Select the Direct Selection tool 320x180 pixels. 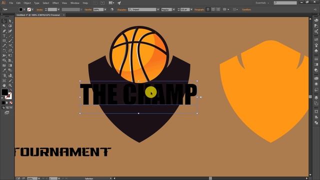10,21
